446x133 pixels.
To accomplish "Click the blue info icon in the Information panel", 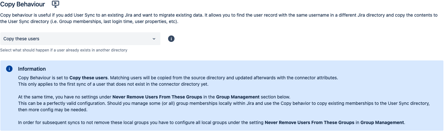I will point(10,69).
